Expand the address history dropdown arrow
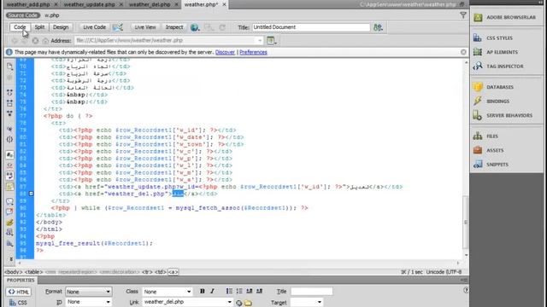Image resolution: width=547 pixels, height=307 pixels. click(x=260, y=41)
